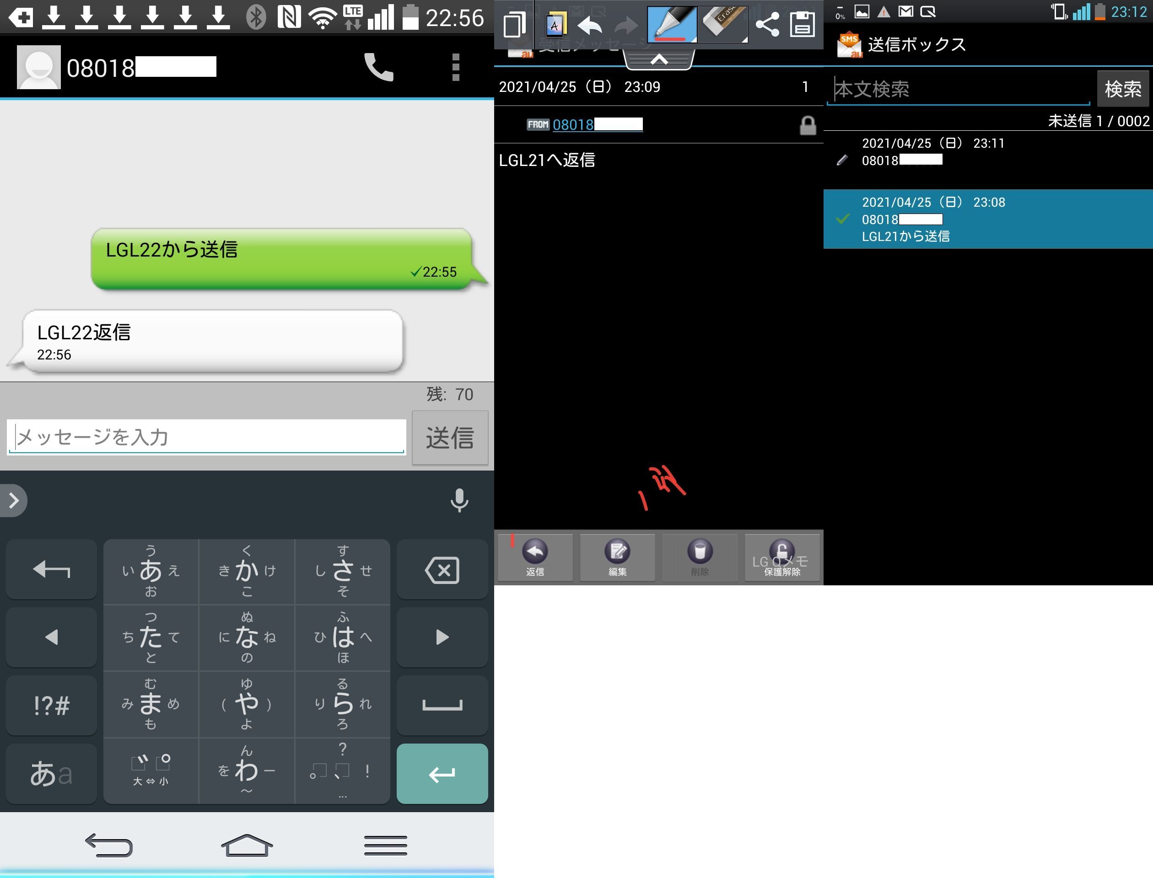The height and width of the screenshot is (878, 1153).
Task: Click the メッセージを入力 text field
Action: [x=206, y=437]
